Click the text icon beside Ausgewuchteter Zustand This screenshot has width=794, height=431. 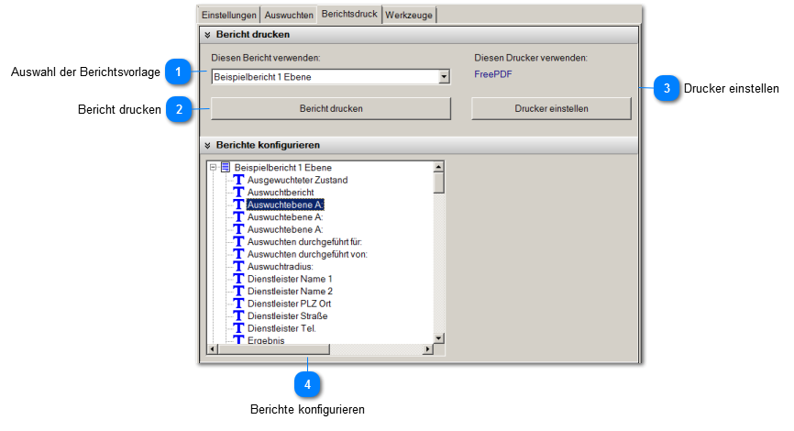click(239, 181)
